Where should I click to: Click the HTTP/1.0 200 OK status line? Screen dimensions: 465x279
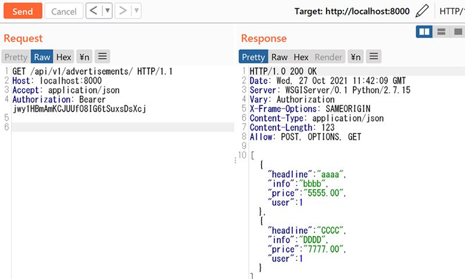tap(283, 71)
